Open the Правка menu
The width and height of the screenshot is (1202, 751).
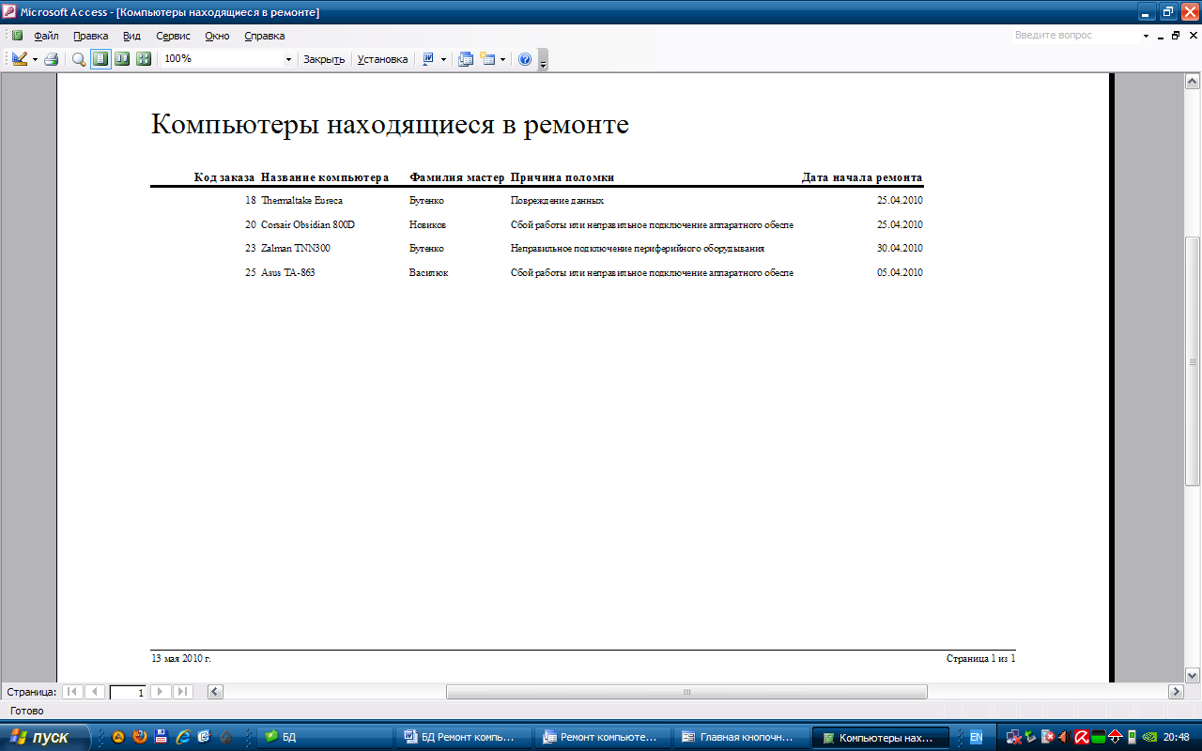point(91,36)
